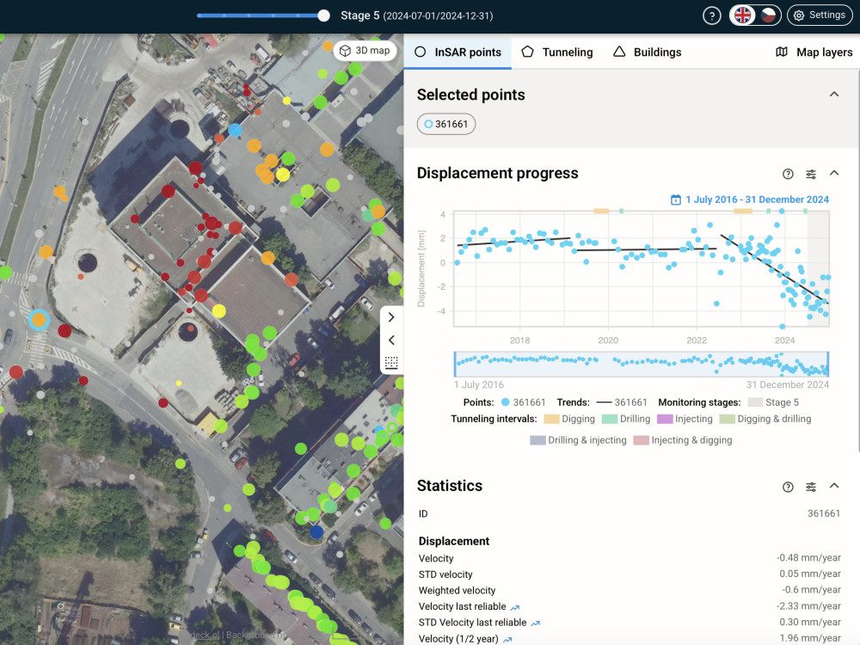This screenshot has height=645, width=860.
Task: Click trend icon next to Velocity (1/2 year)
Action: tap(507, 640)
